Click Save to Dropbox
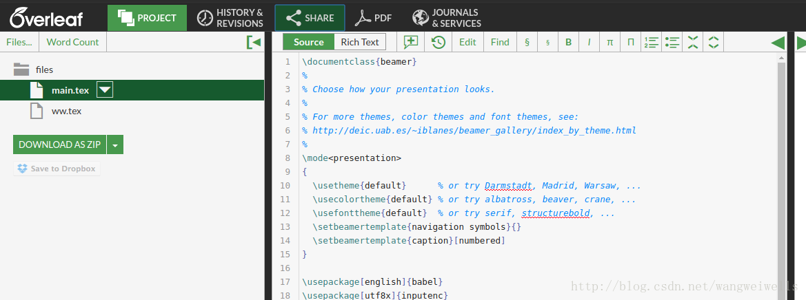The image size is (806, 300). click(x=57, y=169)
